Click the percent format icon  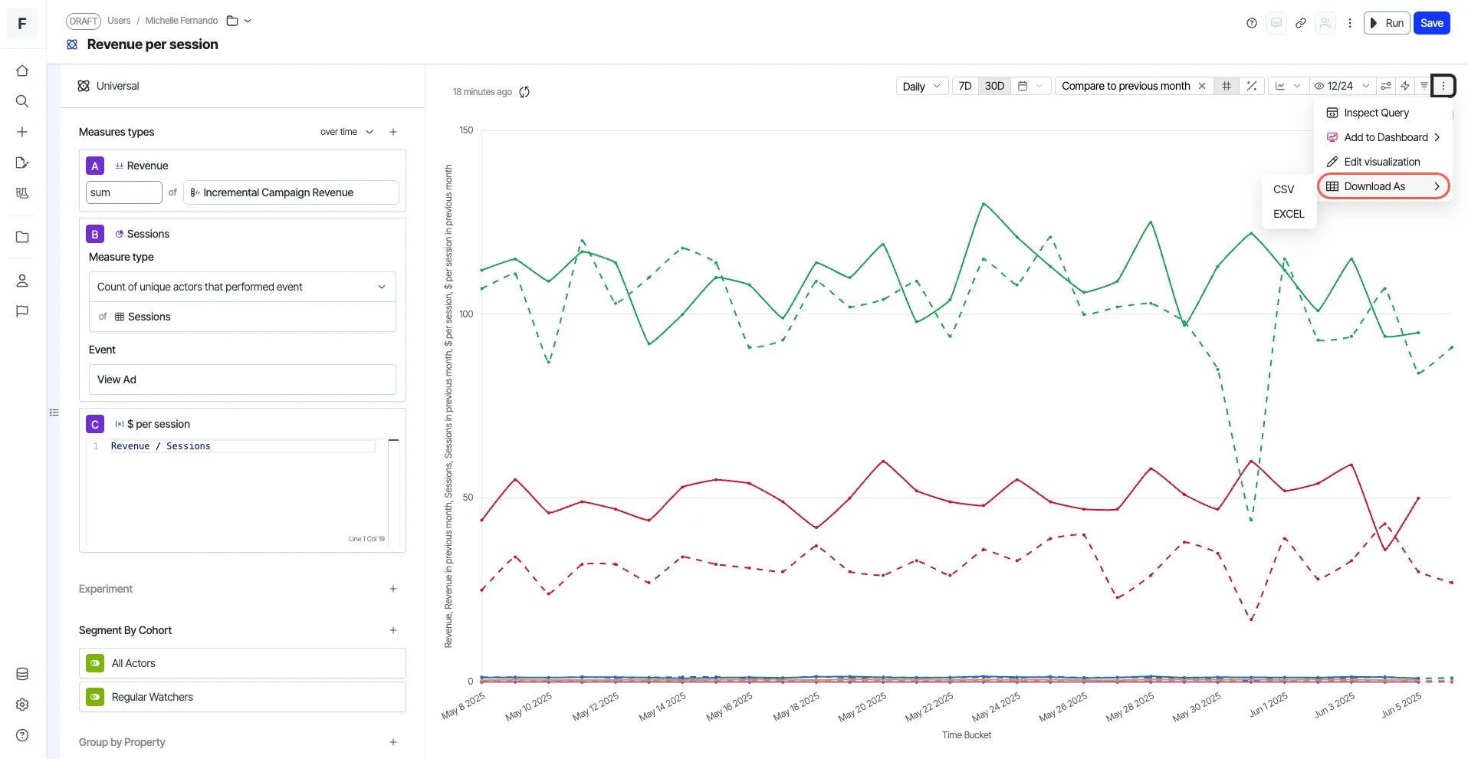point(1252,86)
